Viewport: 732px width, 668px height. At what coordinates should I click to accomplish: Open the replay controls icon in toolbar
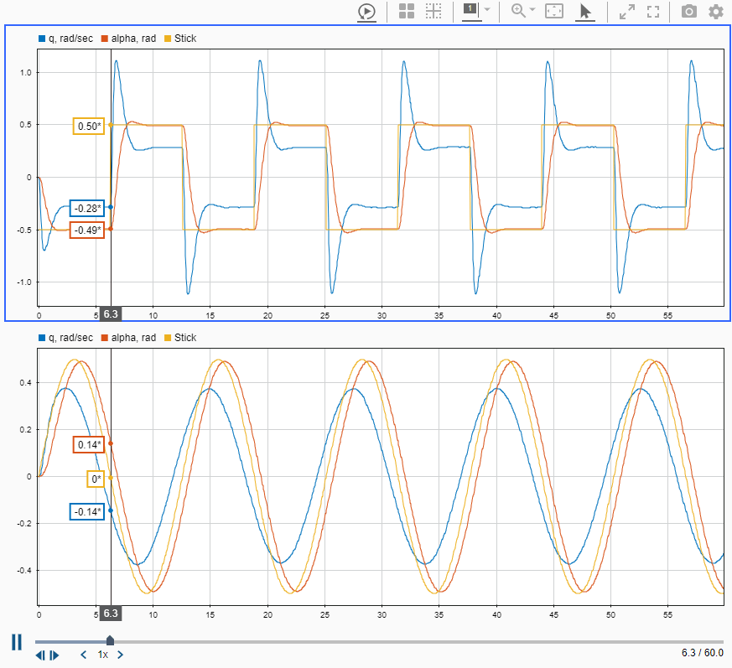(367, 12)
